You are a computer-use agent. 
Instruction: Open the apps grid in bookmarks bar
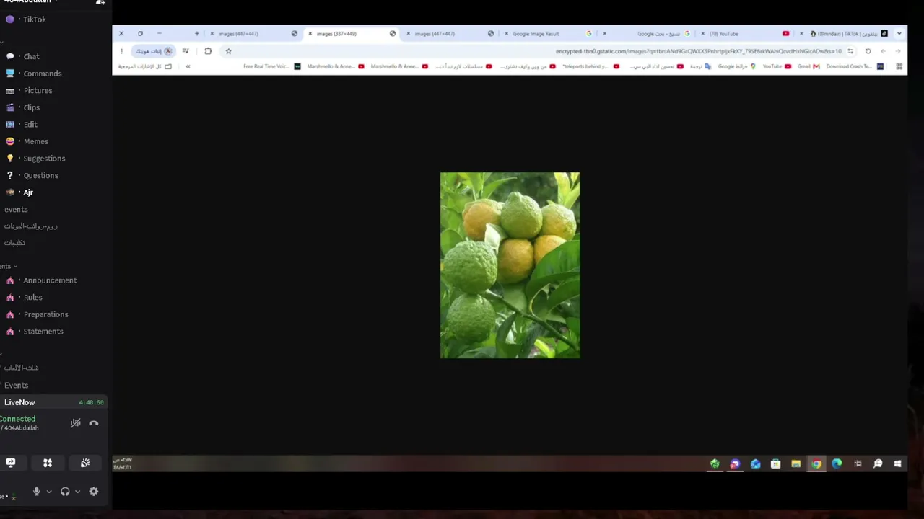(899, 66)
